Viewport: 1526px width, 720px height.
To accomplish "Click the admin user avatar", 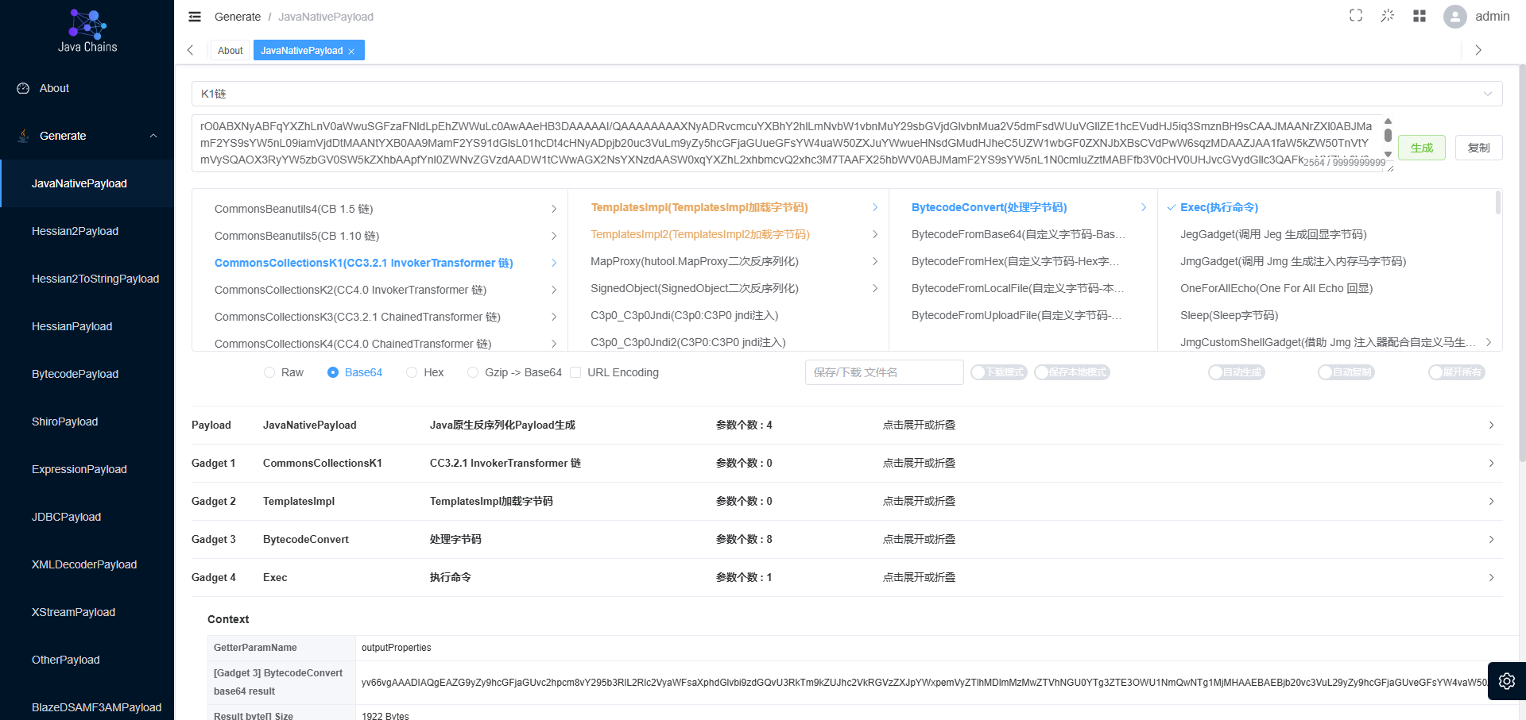I will click(1454, 17).
